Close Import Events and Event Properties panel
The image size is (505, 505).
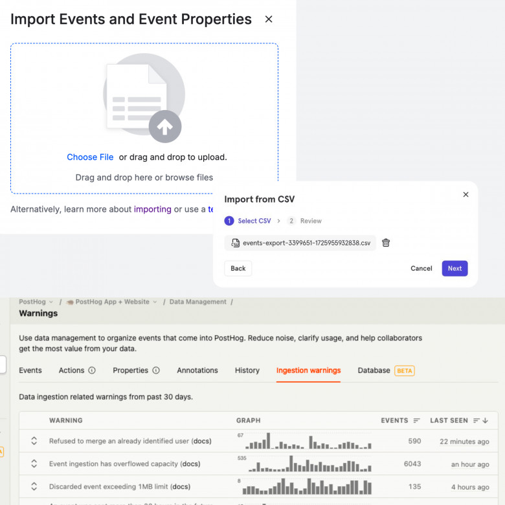(269, 19)
